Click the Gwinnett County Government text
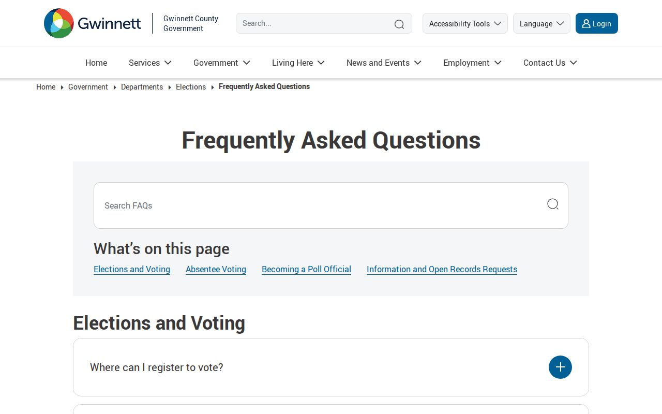Viewport: 662px width, 414px height. (x=191, y=23)
